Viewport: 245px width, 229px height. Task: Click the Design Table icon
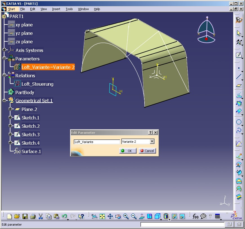pos(217,216)
